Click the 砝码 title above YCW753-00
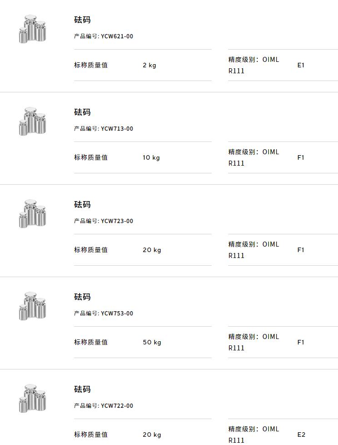This screenshot has height=445, width=338. click(82, 297)
